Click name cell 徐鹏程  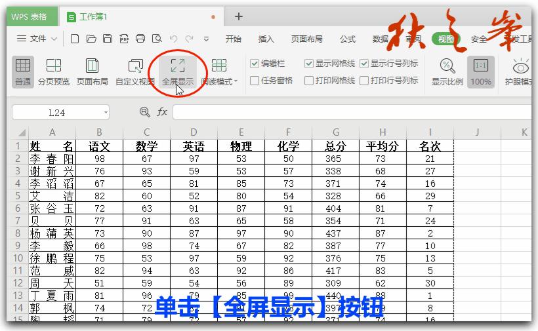point(52,258)
